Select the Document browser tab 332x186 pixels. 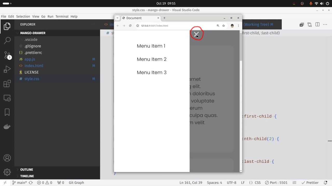[141, 18]
